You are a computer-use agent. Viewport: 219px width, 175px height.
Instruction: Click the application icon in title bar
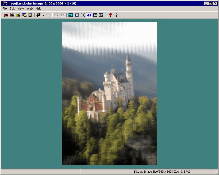point(3,3)
